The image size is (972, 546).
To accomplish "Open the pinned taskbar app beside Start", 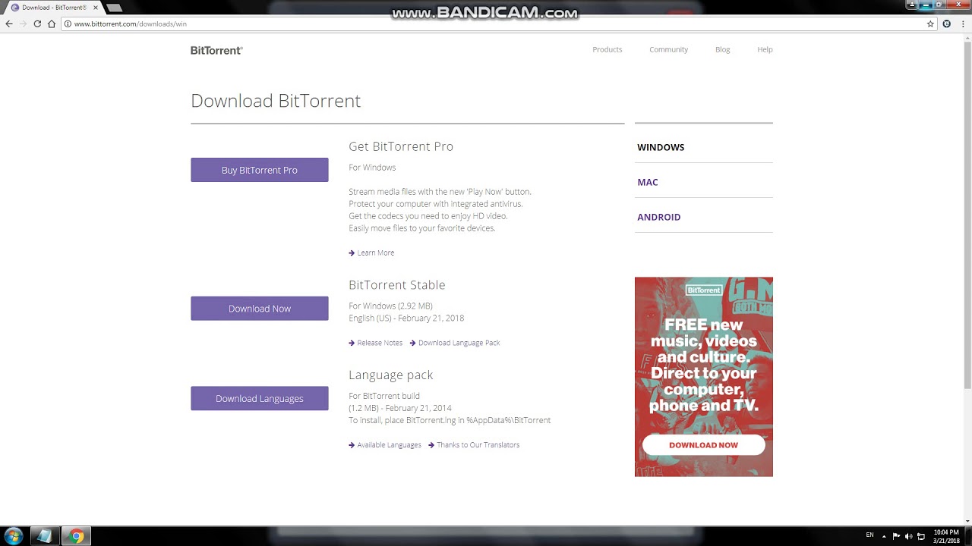I will [x=45, y=536].
